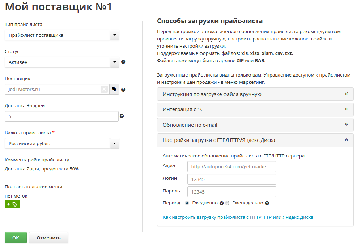Click the tag icon beside supplier field
Screen dimensions: 357x247
click(114, 89)
